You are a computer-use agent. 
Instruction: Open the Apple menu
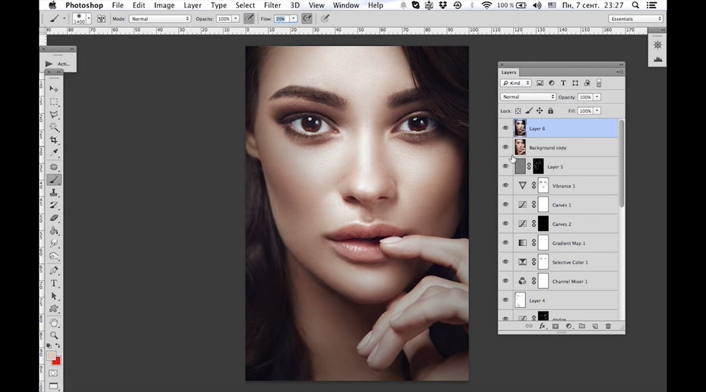52,5
